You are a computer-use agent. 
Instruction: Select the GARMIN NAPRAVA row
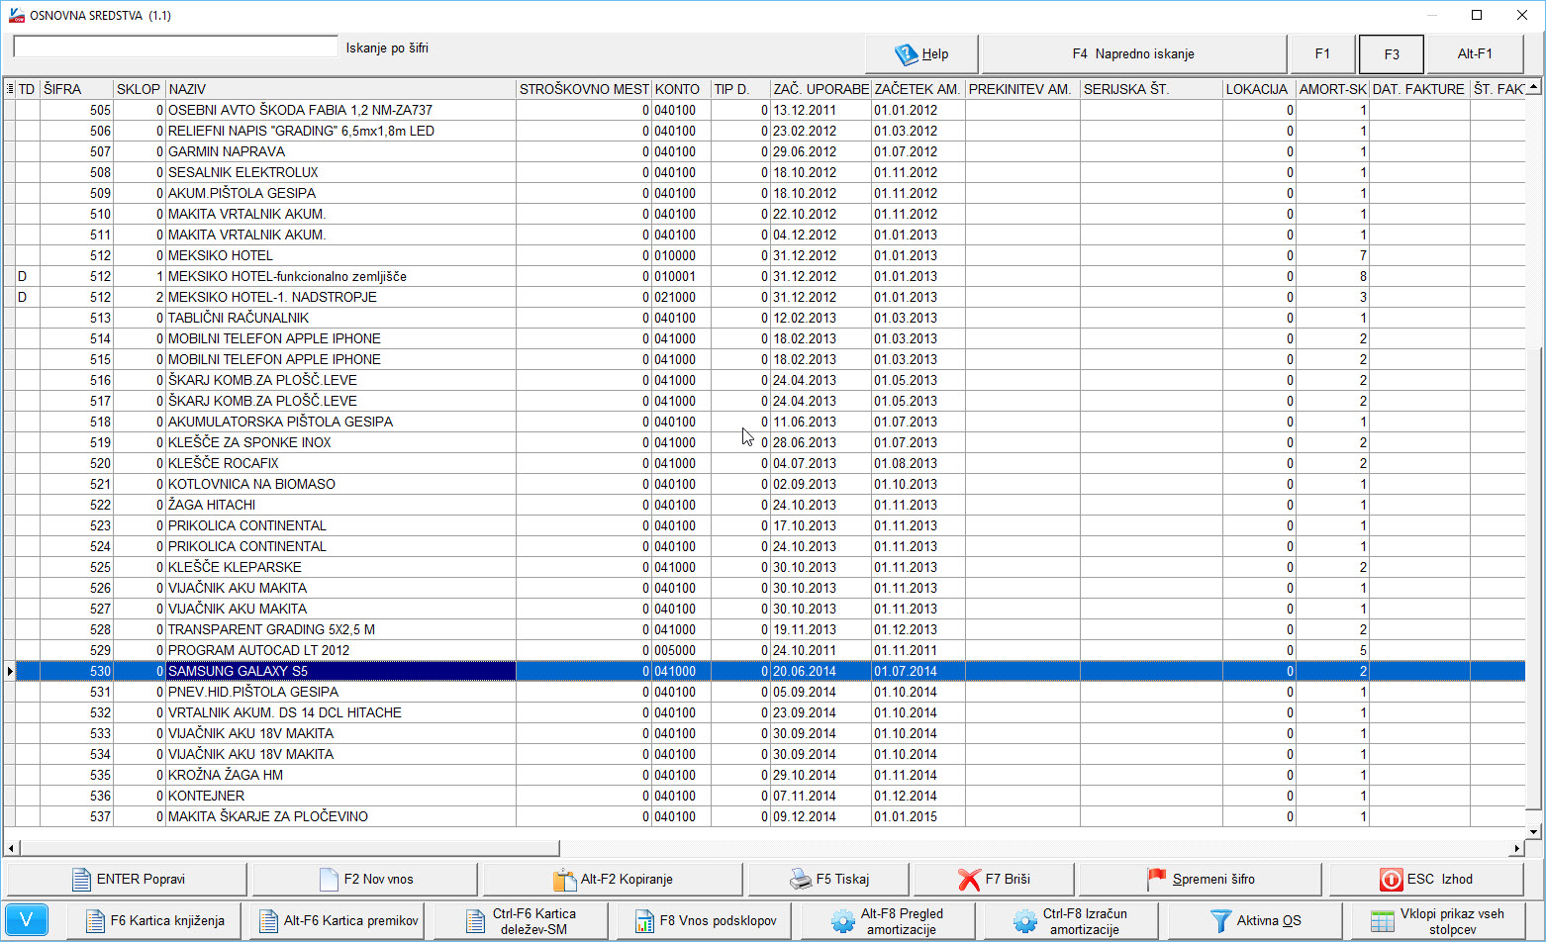point(764,151)
